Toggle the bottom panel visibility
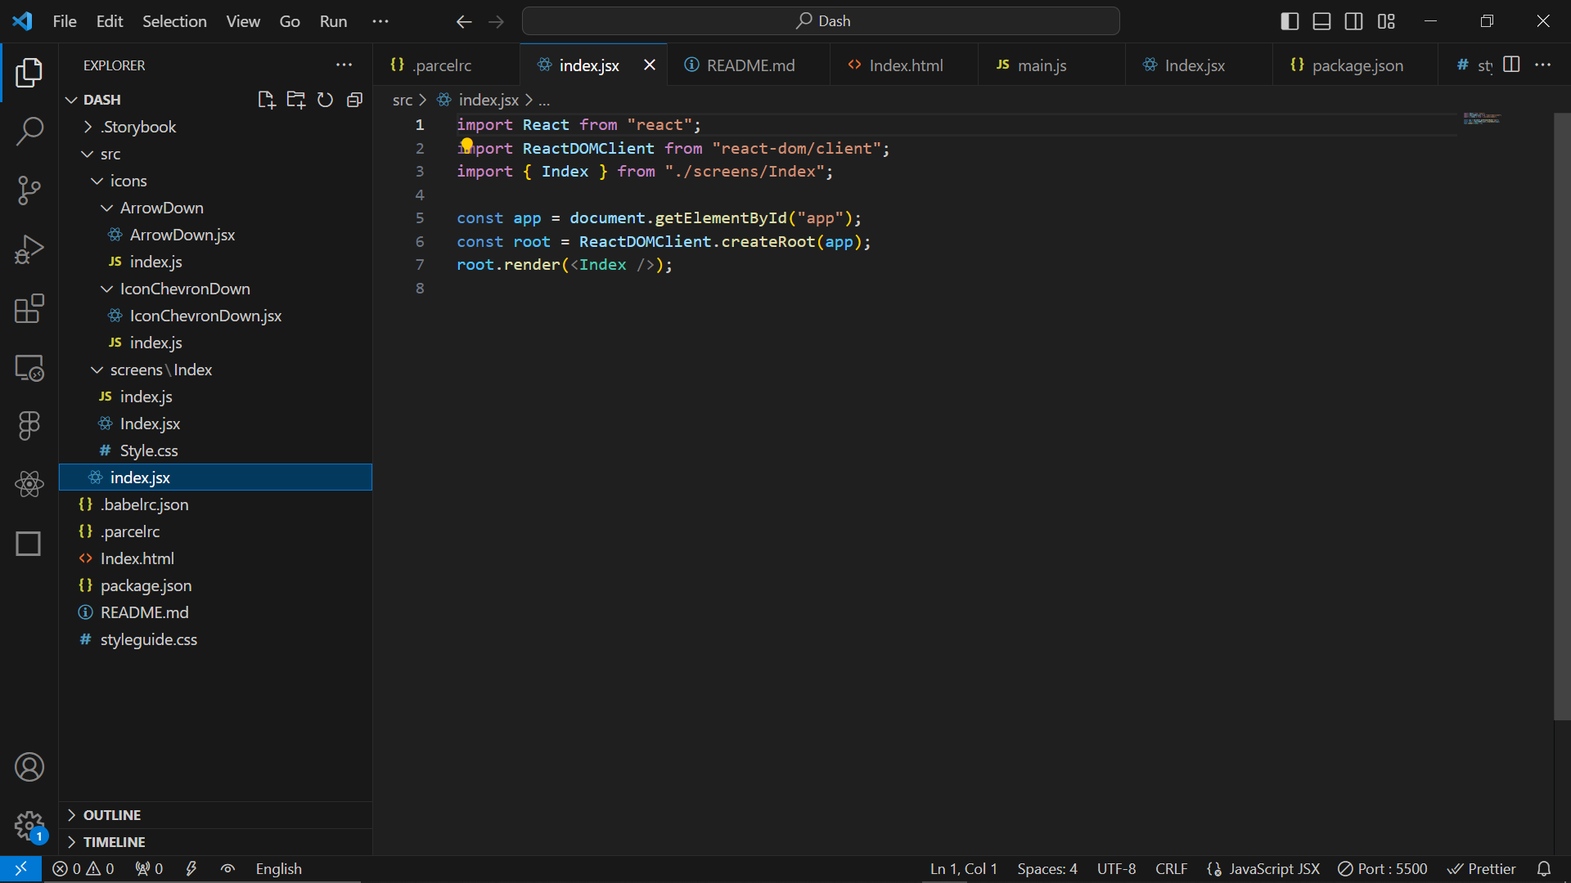 click(1321, 21)
